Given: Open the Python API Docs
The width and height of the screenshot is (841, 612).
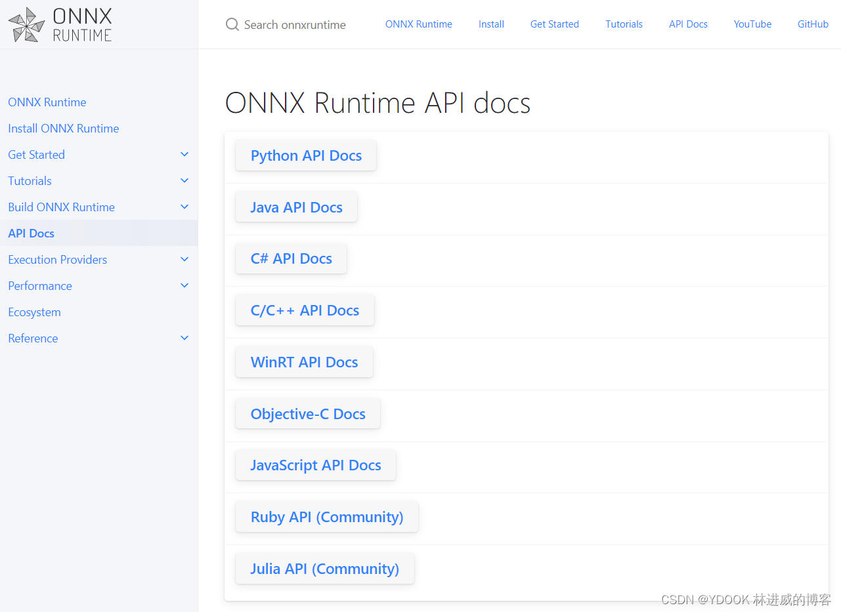Looking at the screenshot, I should pos(306,155).
